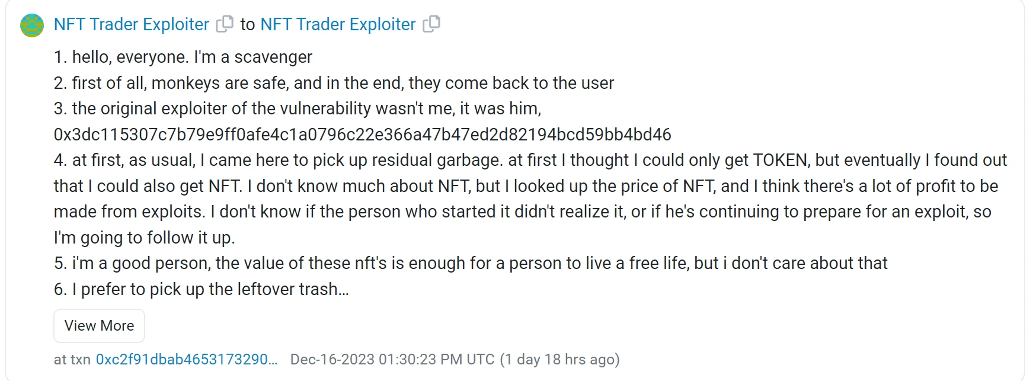Open the sender NFT Trader Exploiter profile link

click(x=130, y=24)
